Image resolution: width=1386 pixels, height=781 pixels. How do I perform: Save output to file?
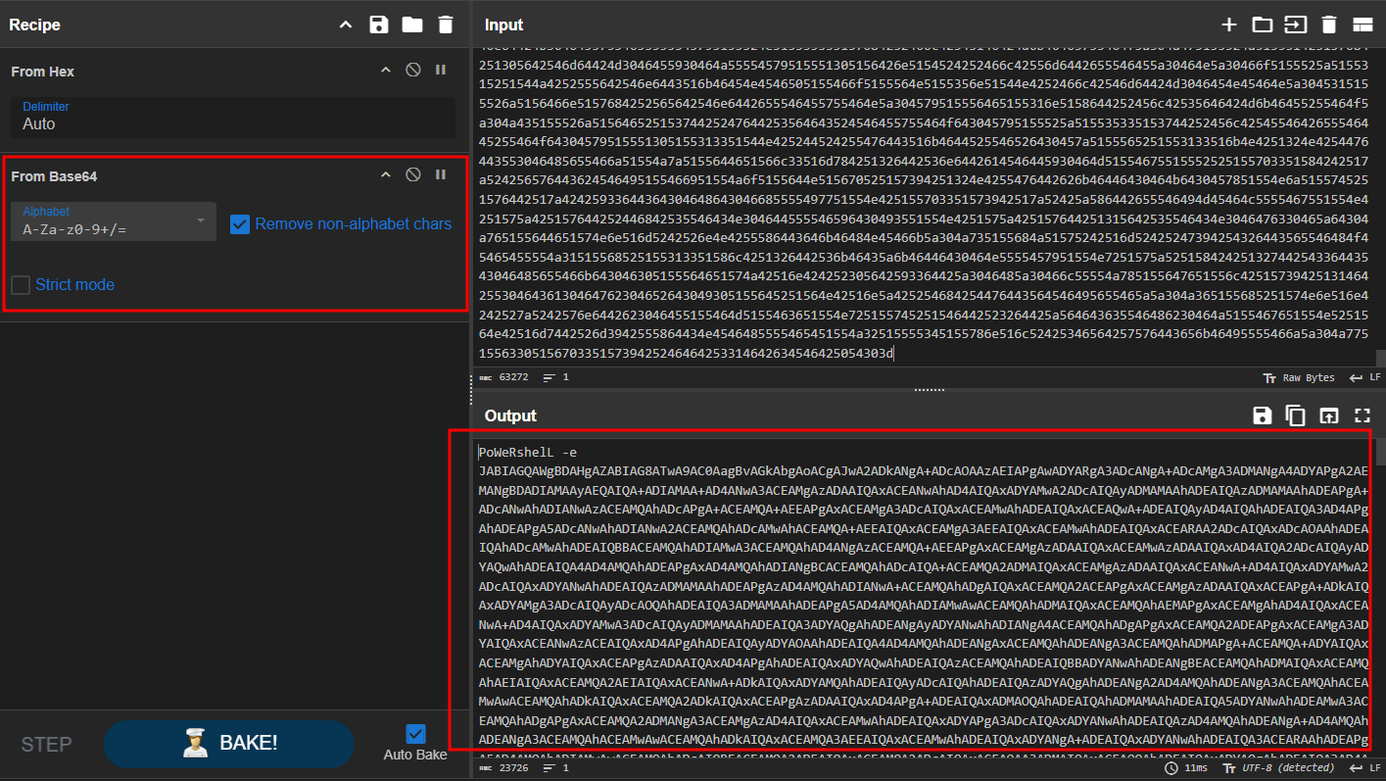[x=1263, y=415]
